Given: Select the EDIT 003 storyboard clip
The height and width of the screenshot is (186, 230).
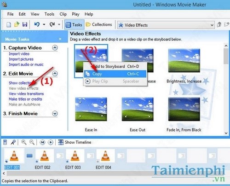Looking at the screenshot, I should 75,156.
